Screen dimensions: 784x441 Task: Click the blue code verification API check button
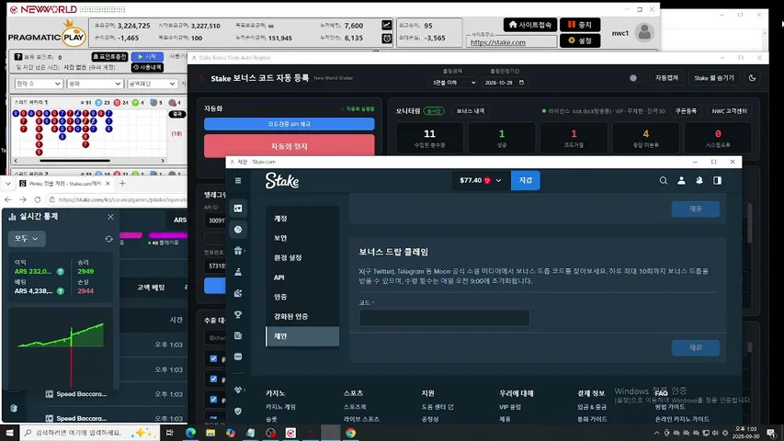click(x=289, y=123)
